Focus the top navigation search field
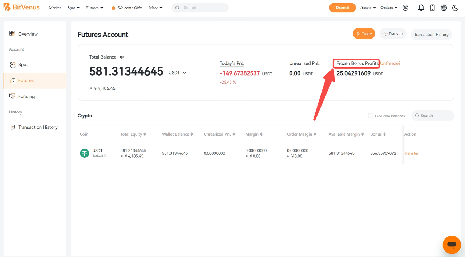Screen dimensions: 465x257 coord(200,8)
